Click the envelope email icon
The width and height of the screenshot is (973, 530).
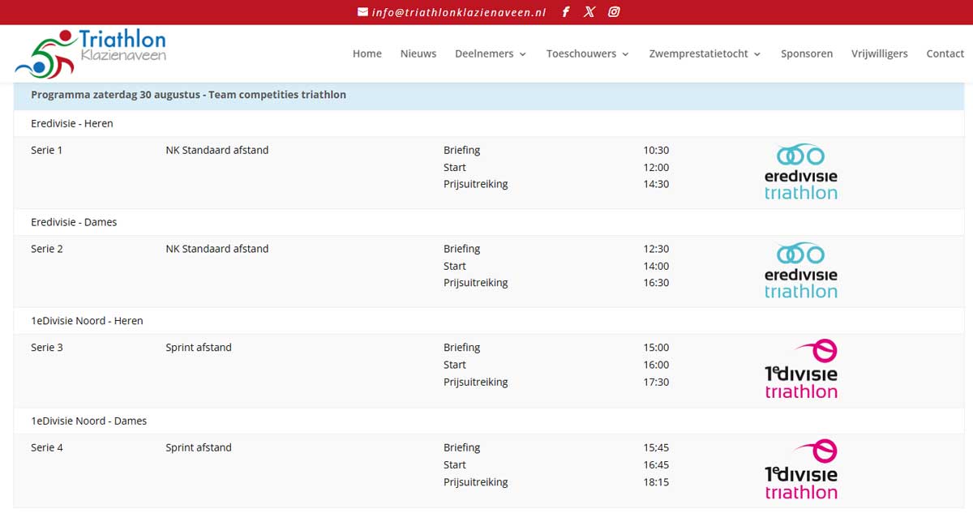click(361, 11)
